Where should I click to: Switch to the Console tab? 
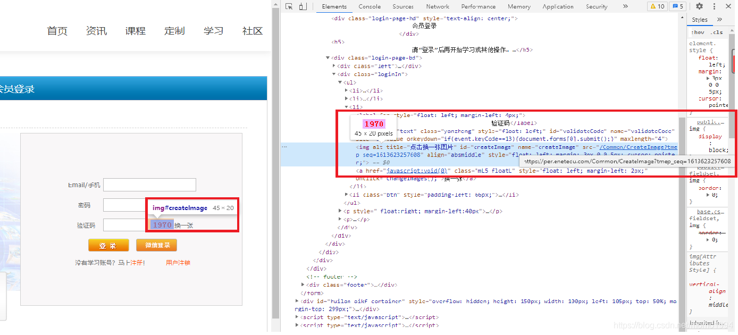coord(370,6)
